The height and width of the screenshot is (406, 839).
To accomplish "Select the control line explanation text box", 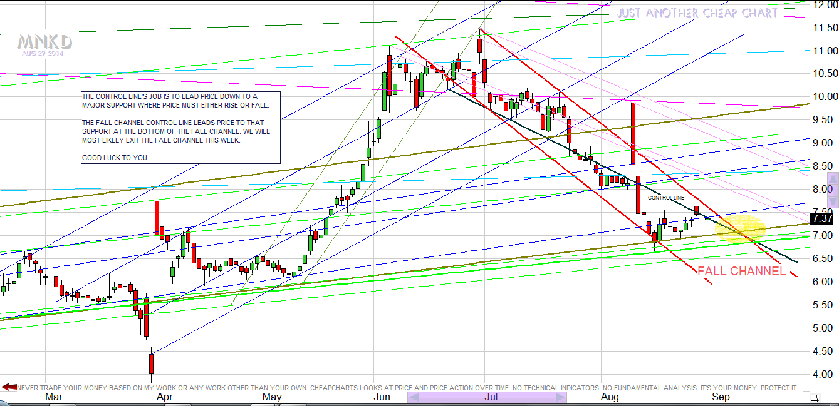I will 180,128.
